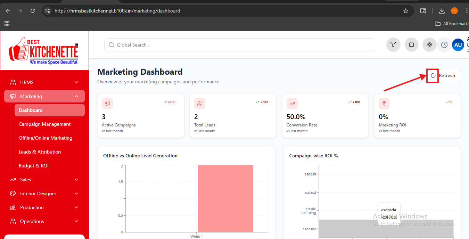Click the filter funnel icon in header

tap(393, 45)
